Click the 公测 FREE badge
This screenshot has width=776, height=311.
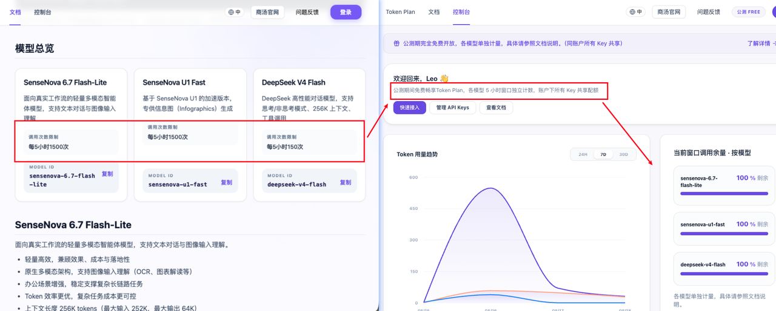pos(749,11)
